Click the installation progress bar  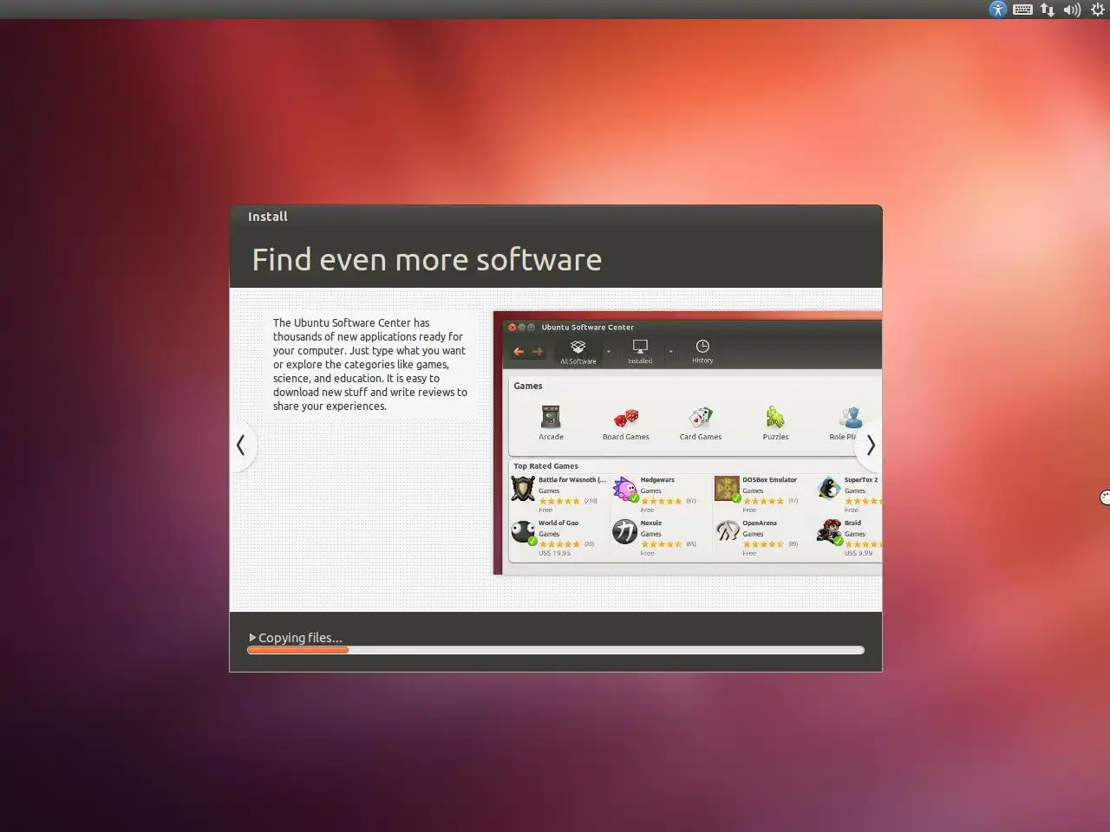point(556,650)
